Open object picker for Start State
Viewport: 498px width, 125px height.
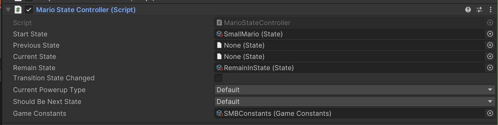coord(490,34)
